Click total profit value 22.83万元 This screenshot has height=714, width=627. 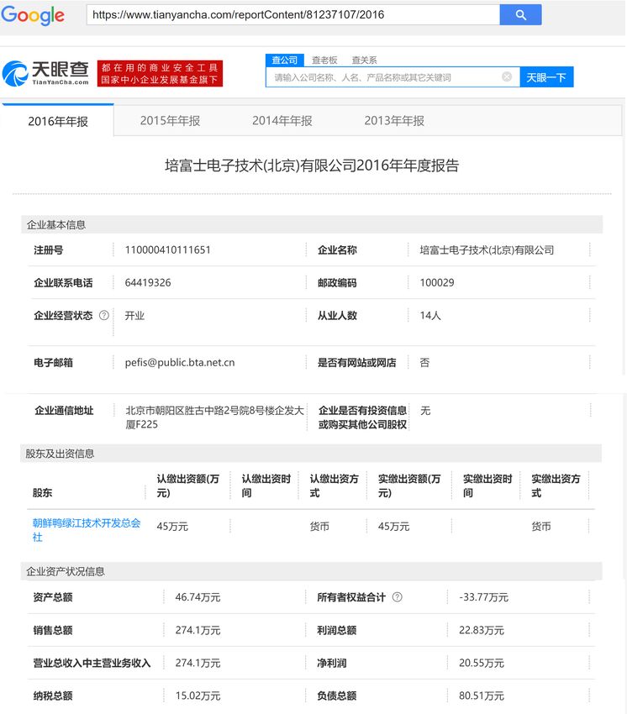[482, 630]
